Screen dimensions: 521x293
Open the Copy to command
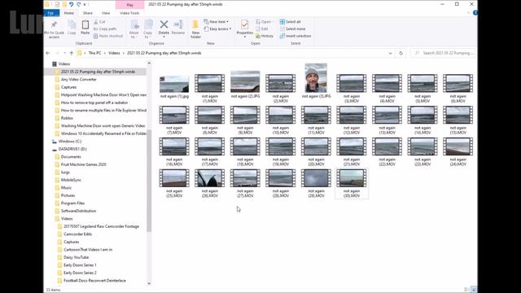click(x=148, y=29)
